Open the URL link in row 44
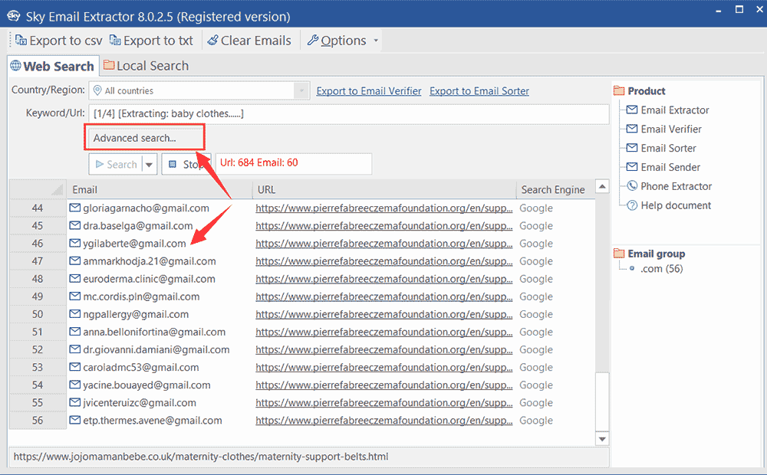The width and height of the screenshot is (767, 475). tap(384, 208)
